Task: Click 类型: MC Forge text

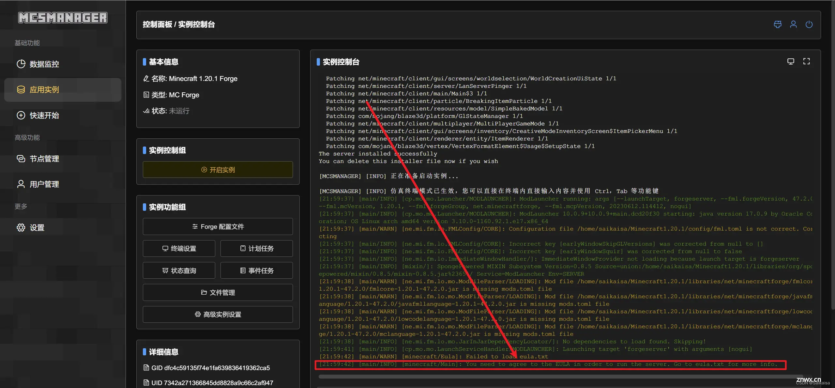Action: (175, 95)
